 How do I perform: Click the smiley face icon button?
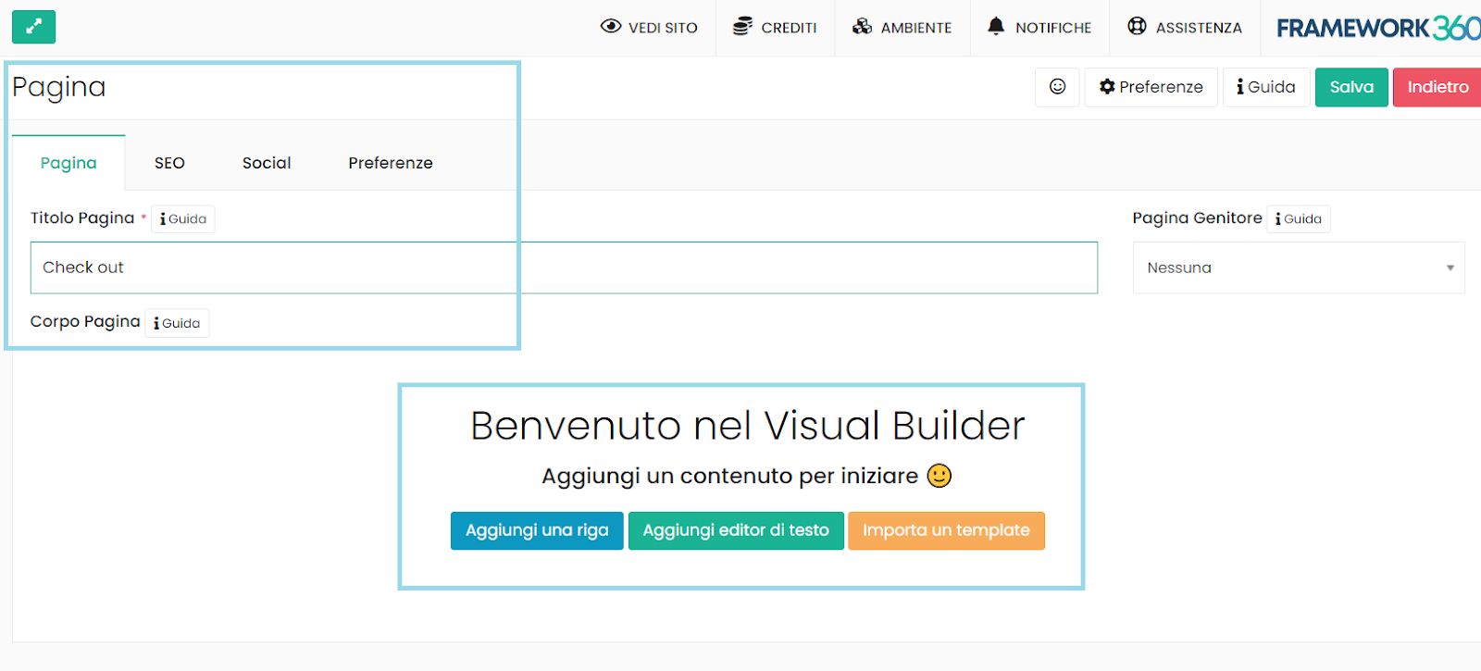click(1057, 87)
